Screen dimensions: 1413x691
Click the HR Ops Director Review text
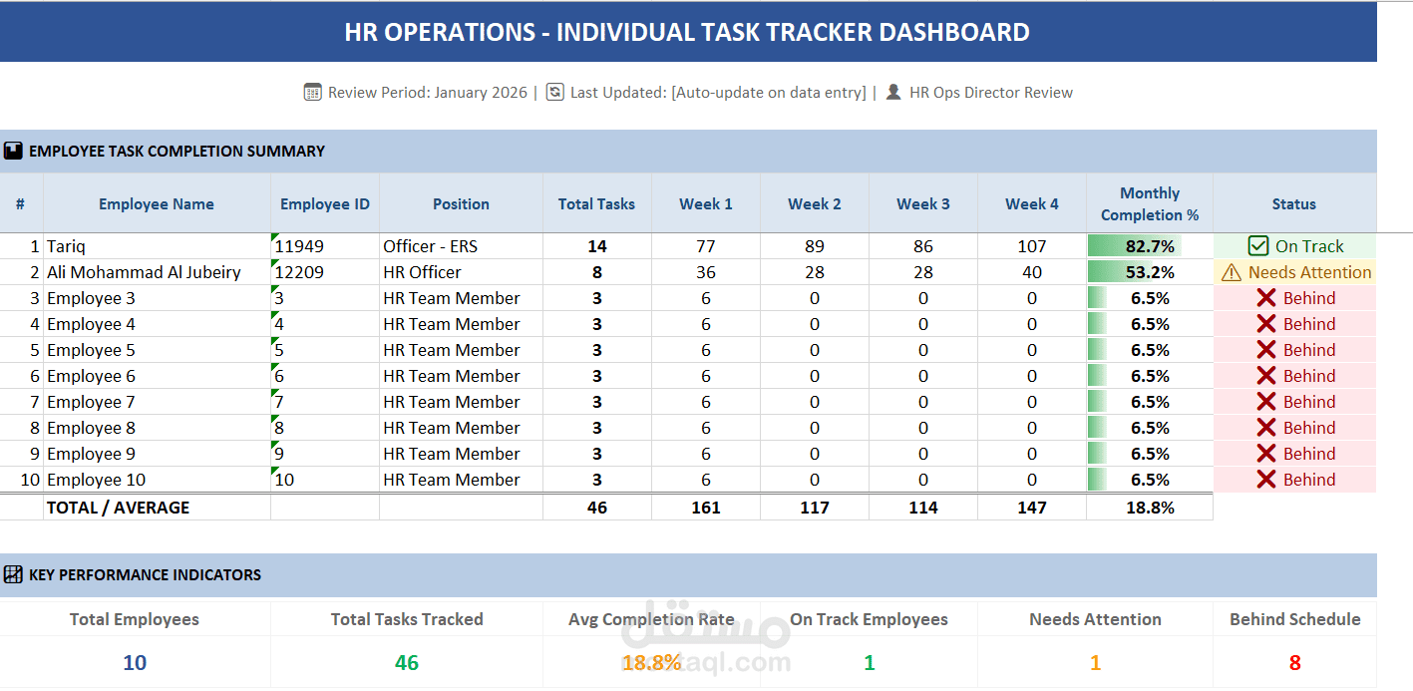991,92
